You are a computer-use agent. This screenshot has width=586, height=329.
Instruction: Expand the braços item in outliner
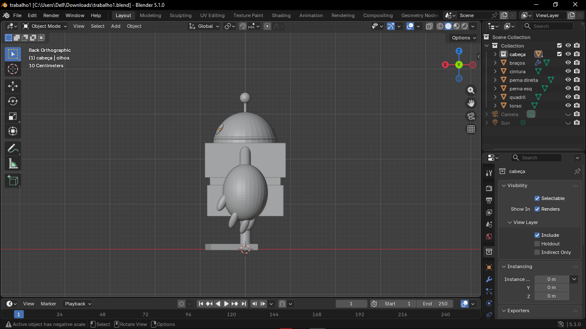(x=495, y=63)
